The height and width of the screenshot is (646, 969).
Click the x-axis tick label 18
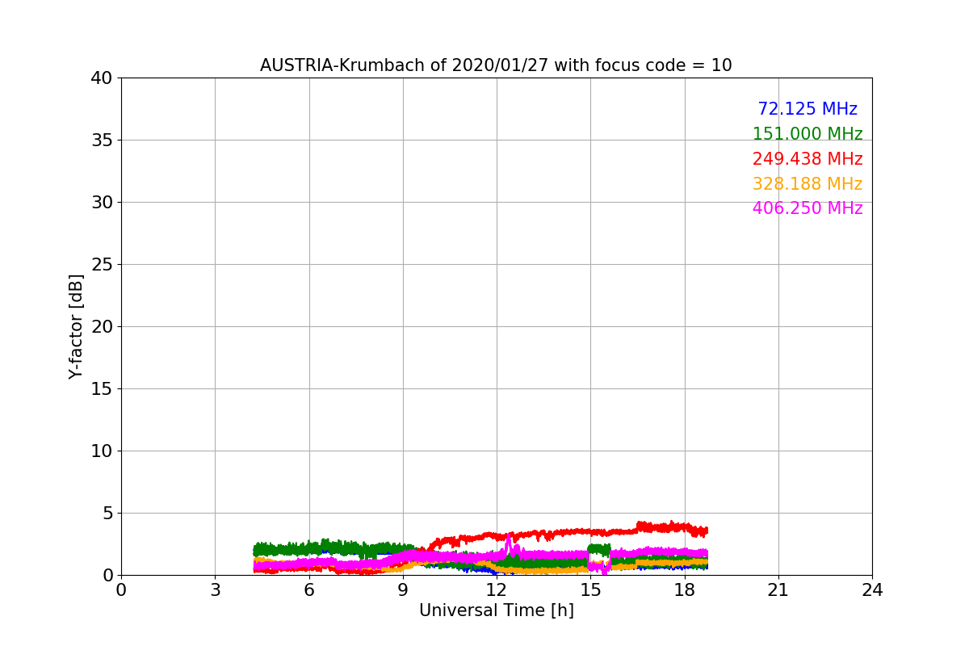[685, 590]
